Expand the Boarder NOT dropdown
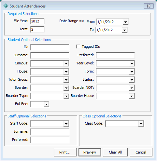 (x=132, y=88)
